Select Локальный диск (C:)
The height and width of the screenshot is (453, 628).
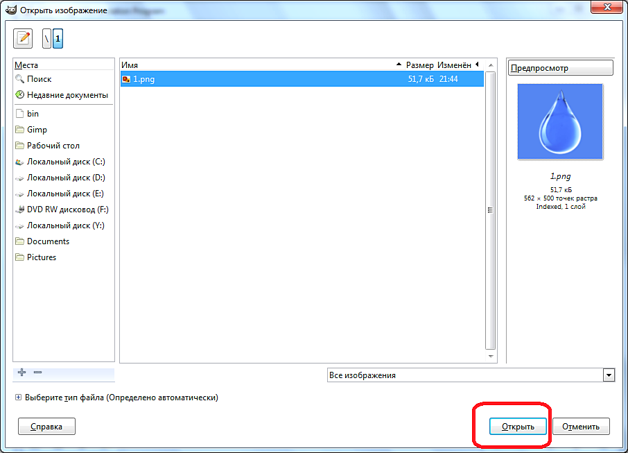pyautogui.click(x=64, y=162)
